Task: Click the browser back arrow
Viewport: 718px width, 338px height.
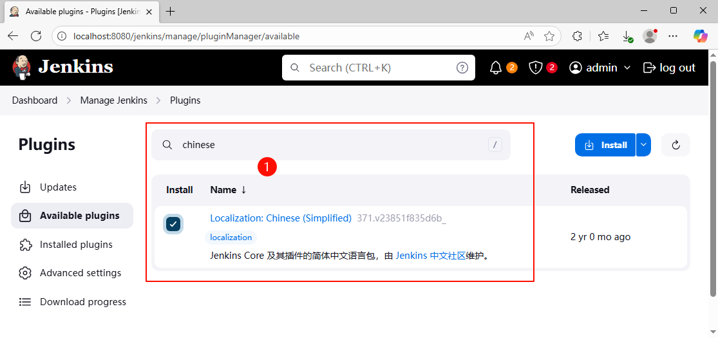Action: [x=13, y=35]
